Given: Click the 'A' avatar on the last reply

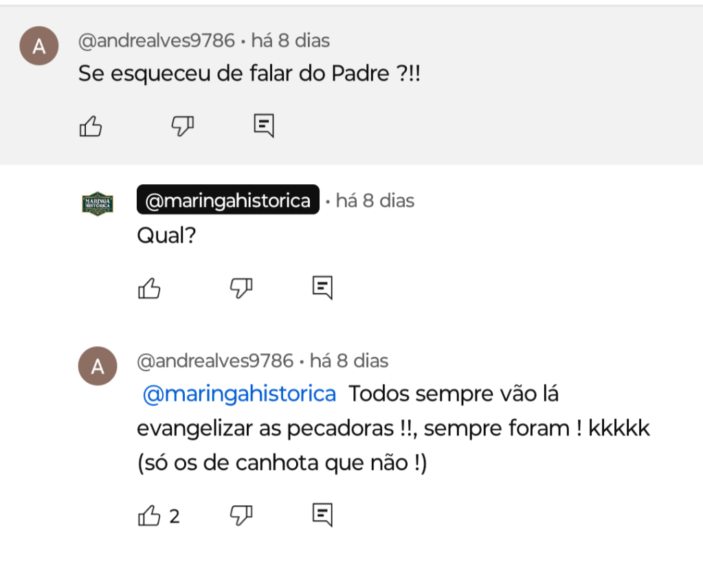Looking at the screenshot, I should tap(98, 366).
